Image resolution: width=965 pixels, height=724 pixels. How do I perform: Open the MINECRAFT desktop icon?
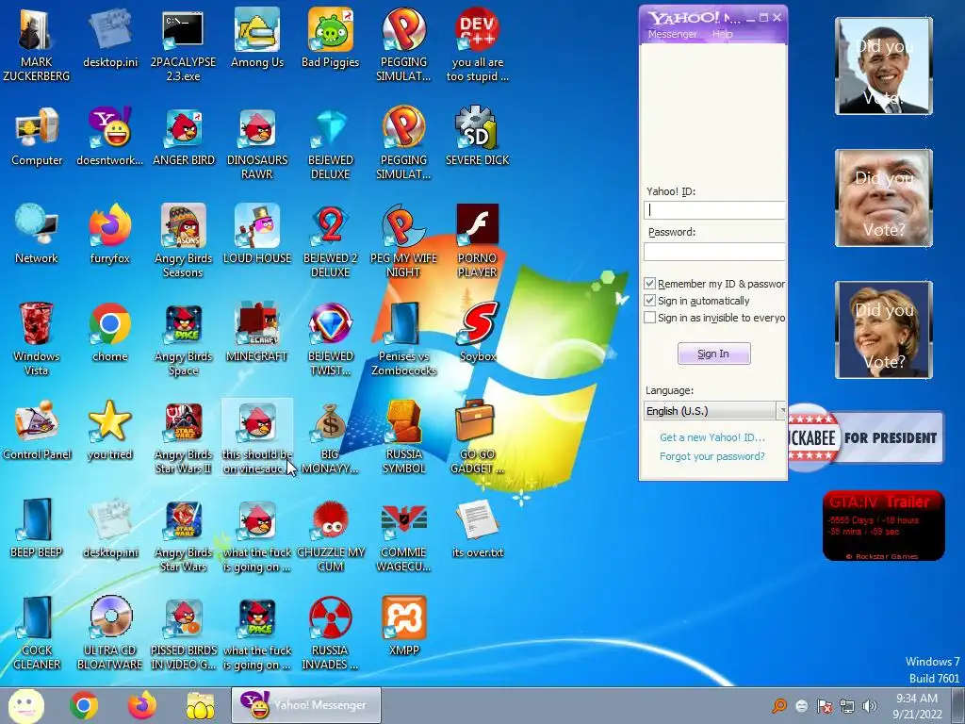click(257, 333)
